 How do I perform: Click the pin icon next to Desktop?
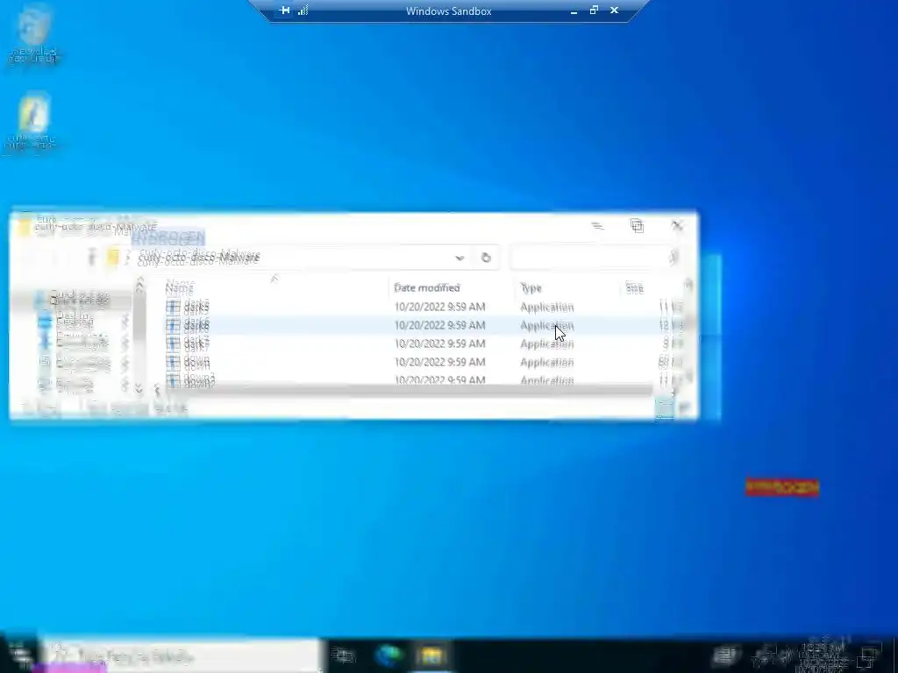(x=125, y=321)
